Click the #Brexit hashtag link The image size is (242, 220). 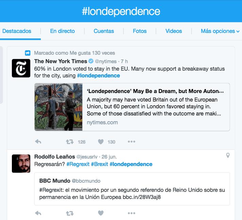[99, 164]
